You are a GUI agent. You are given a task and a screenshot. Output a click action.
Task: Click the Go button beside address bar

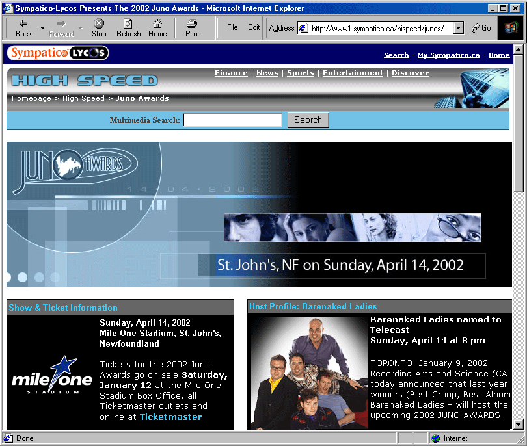tap(481, 28)
